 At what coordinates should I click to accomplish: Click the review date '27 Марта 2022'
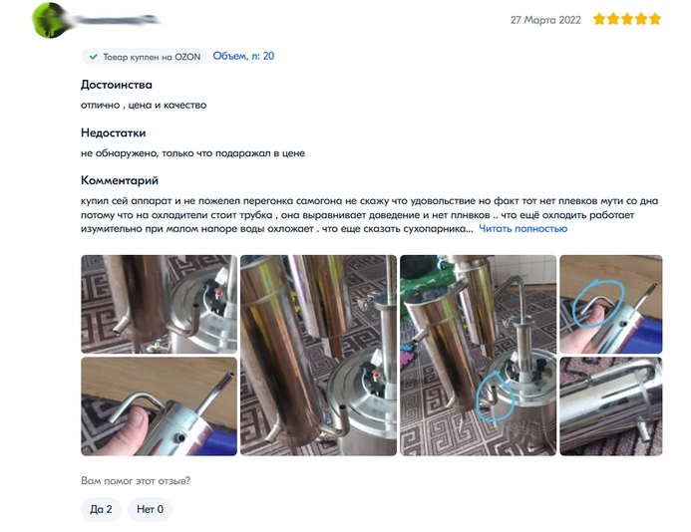(545, 20)
